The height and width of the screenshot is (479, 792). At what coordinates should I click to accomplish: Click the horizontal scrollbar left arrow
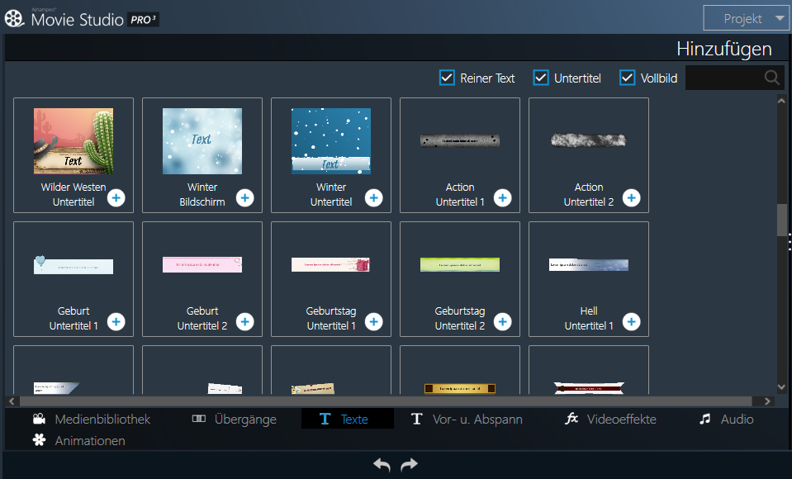coord(12,401)
